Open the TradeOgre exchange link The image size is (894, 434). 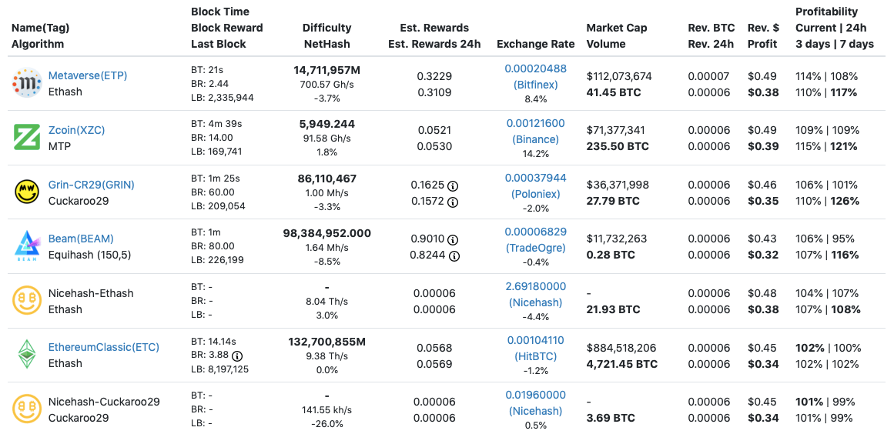point(535,248)
